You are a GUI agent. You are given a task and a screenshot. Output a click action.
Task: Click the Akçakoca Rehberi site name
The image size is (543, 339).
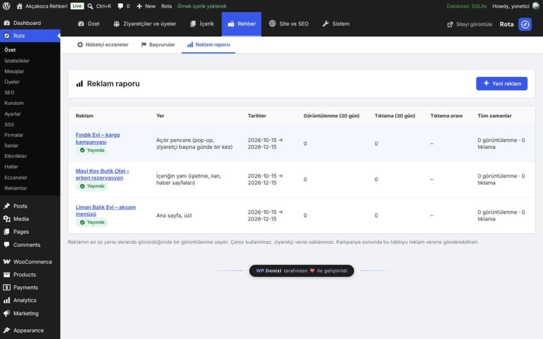point(47,6)
